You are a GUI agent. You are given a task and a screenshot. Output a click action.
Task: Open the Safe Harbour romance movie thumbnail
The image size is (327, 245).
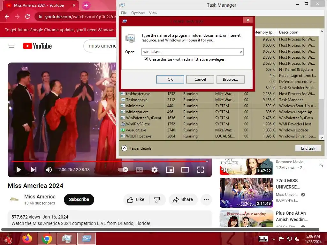pyautogui.click(x=247, y=167)
